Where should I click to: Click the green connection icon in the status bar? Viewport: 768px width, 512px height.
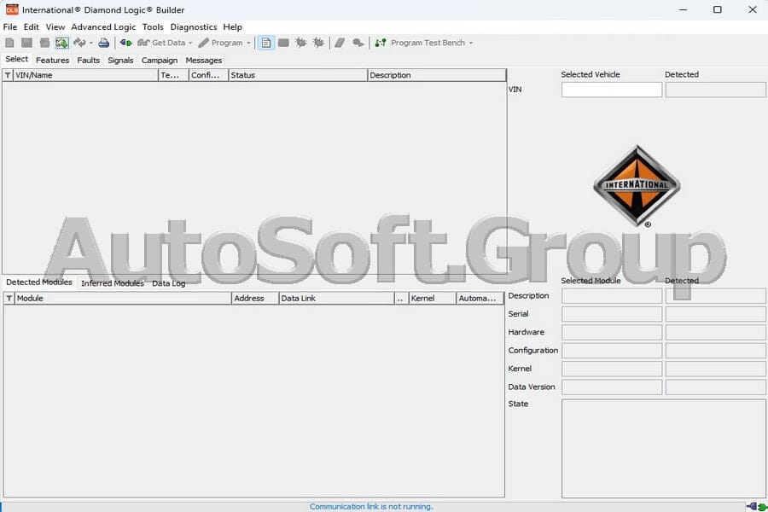(x=761, y=505)
